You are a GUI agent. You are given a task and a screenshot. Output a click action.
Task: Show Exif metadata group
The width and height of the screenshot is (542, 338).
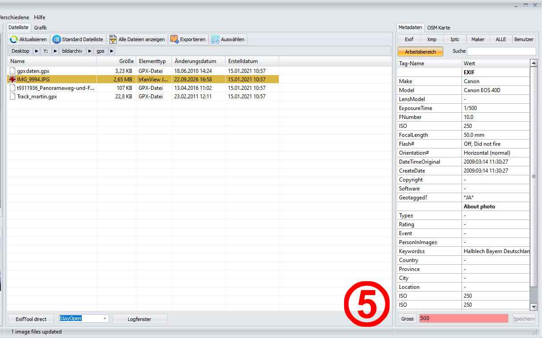pyautogui.click(x=409, y=39)
